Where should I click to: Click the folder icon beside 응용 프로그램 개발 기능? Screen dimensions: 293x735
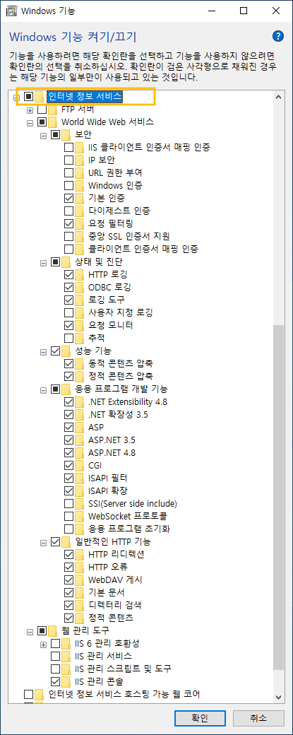click(x=67, y=389)
